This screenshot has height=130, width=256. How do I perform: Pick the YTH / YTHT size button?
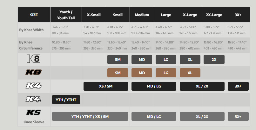(66, 100)
